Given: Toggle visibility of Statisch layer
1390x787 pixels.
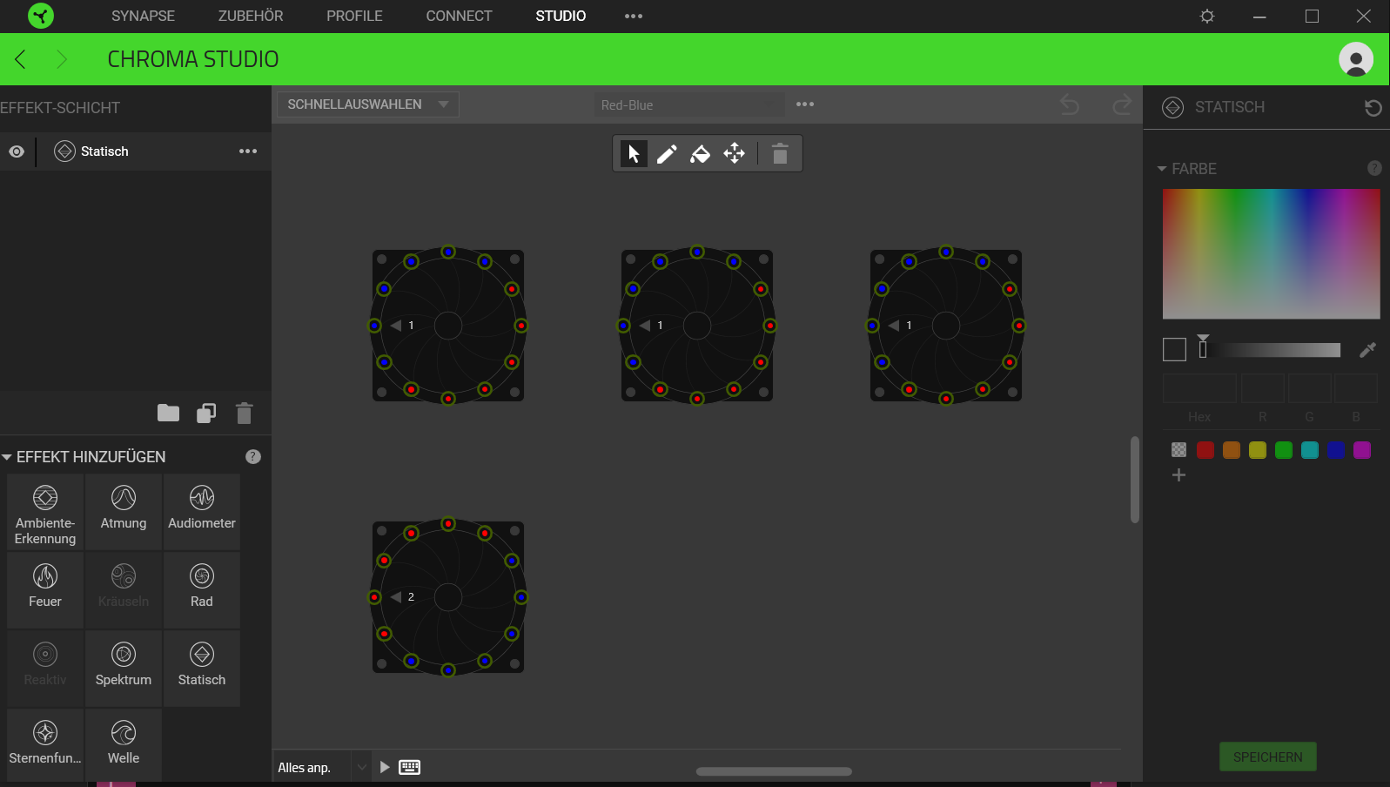Looking at the screenshot, I should [x=17, y=151].
